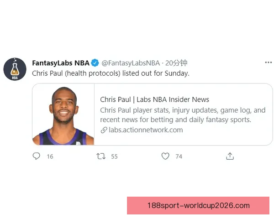Click the Chris Paul headshot thumbnail
274x219 pixels.
coord(63,115)
